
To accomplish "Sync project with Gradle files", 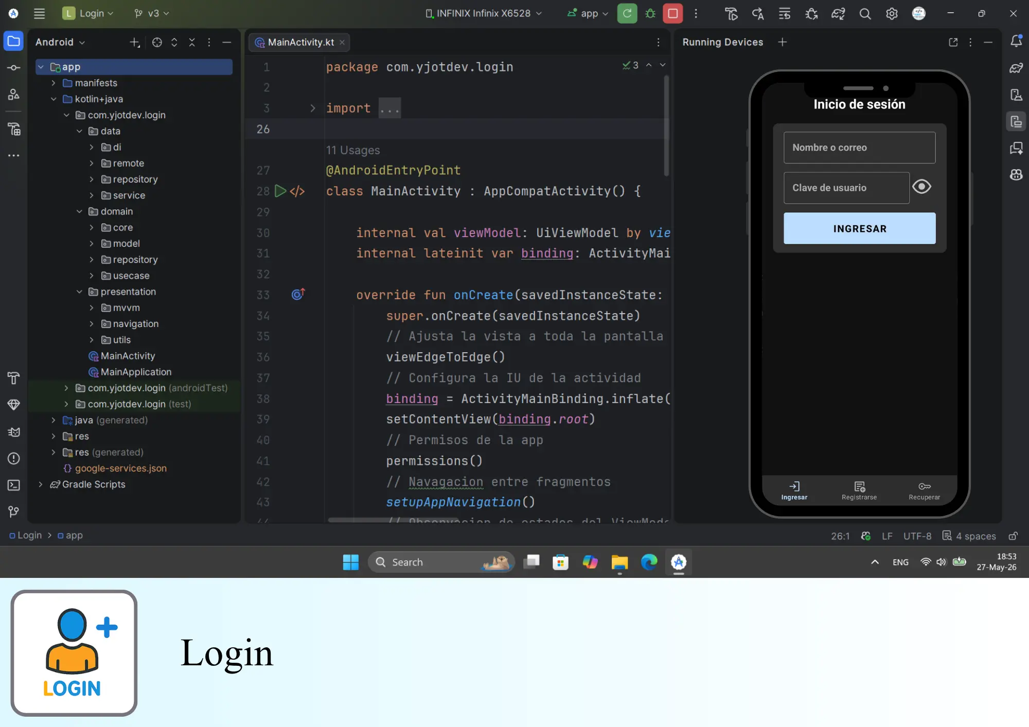I will pos(838,14).
